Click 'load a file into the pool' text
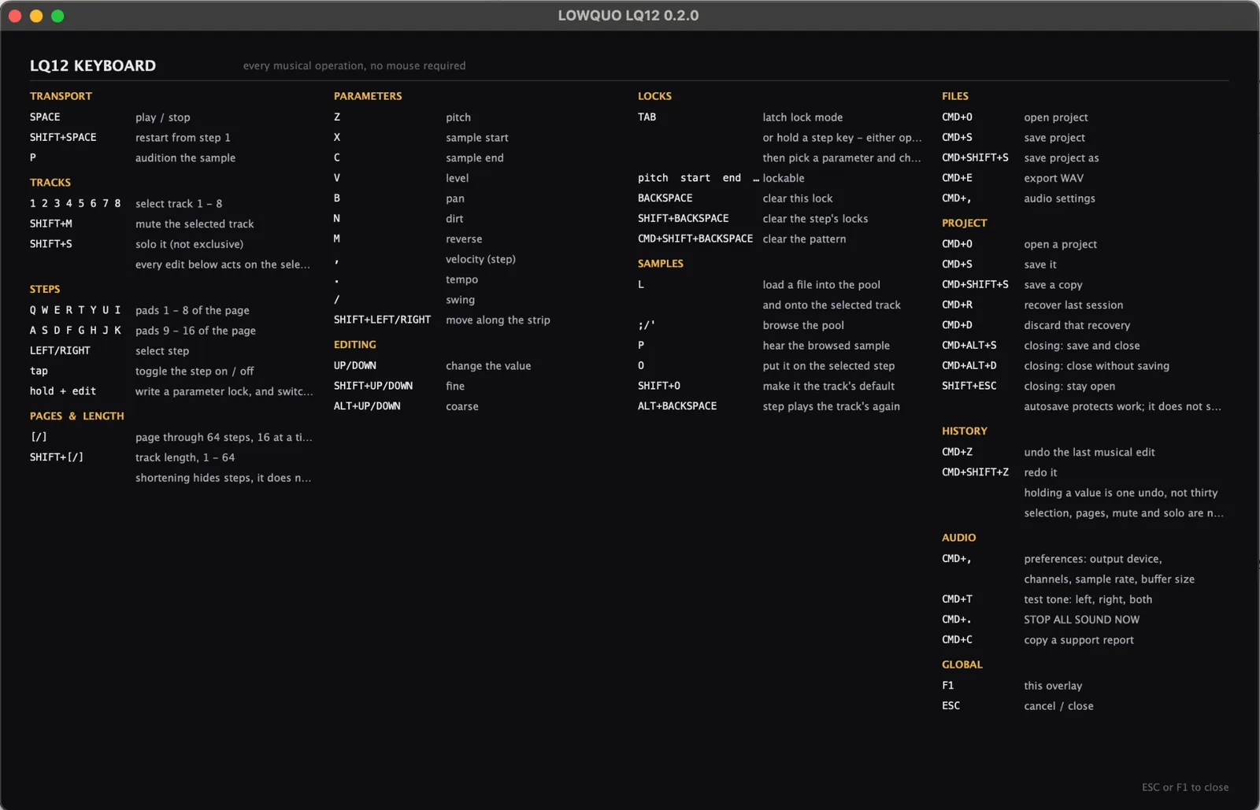 [821, 285]
